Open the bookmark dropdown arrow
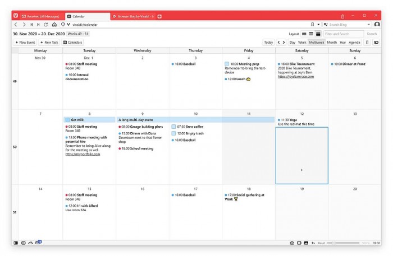Viewport: 393px width, 256px height. 318,25
